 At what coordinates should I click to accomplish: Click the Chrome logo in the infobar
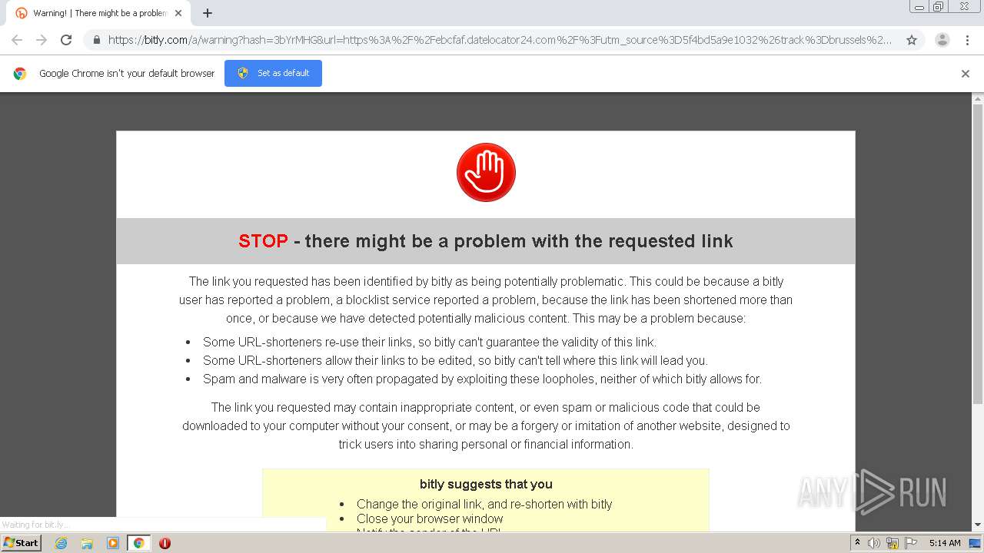(x=20, y=74)
